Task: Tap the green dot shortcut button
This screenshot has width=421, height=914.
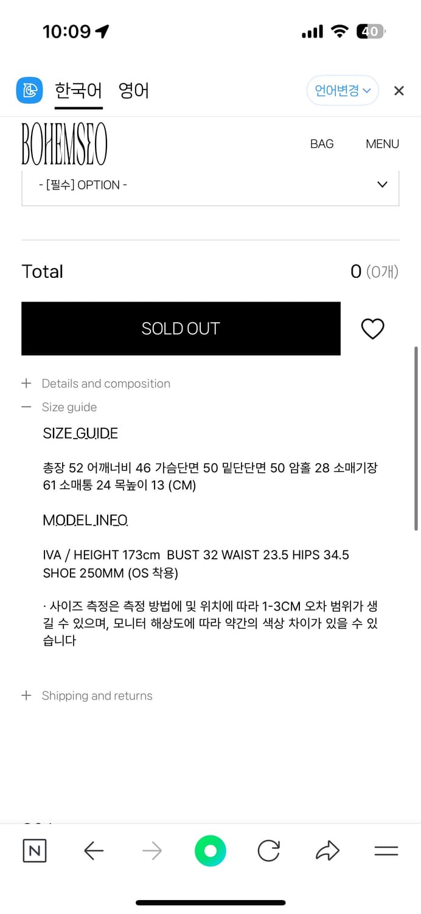Action: coord(210,851)
